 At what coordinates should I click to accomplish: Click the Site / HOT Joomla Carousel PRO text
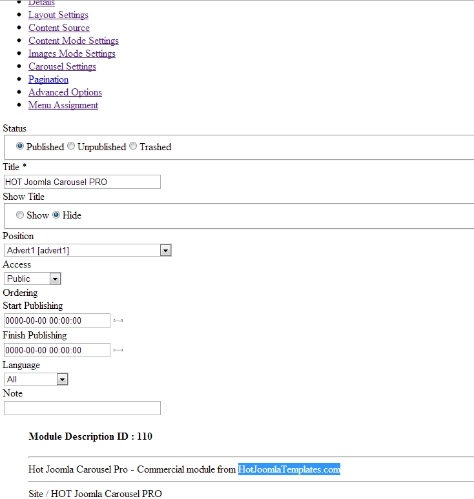coord(95,494)
